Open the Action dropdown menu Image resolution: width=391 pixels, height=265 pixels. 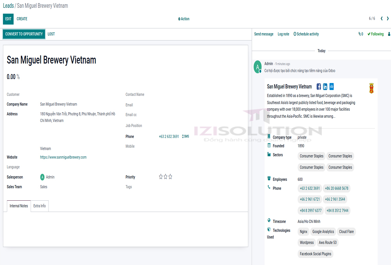click(183, 19)
